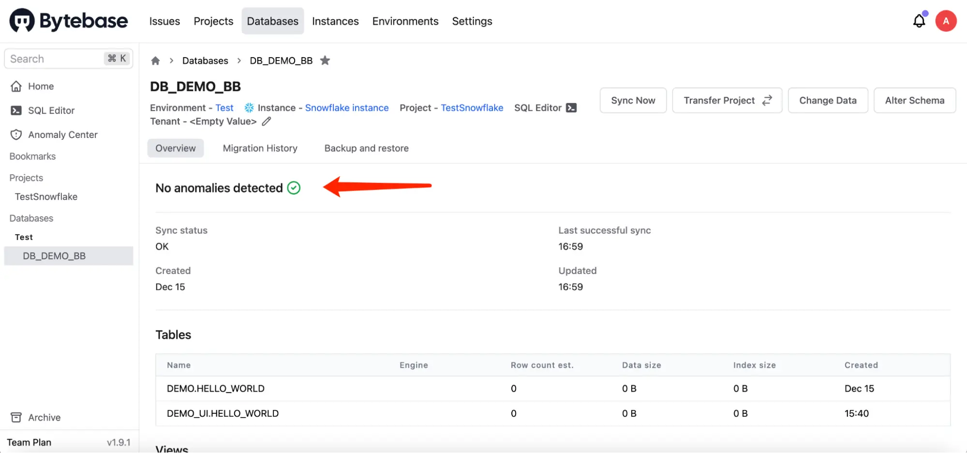
Task: Click the Sync status OK value
Action: click(162, 246)
